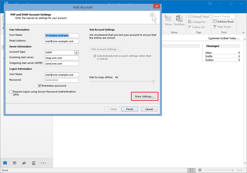Open Customize Outlook Today link
This screenshot has height=173, width=247.
[224, 38]
